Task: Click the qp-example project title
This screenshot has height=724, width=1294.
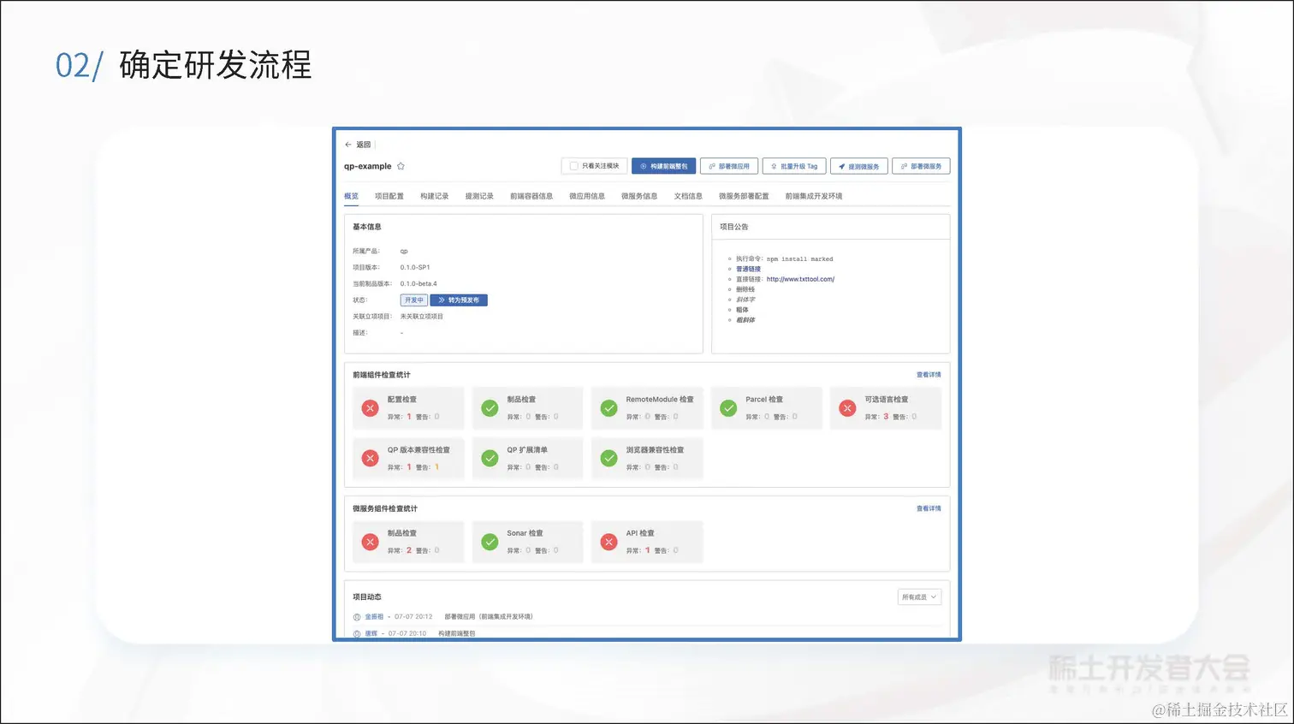Action: (x=367, y=166)
